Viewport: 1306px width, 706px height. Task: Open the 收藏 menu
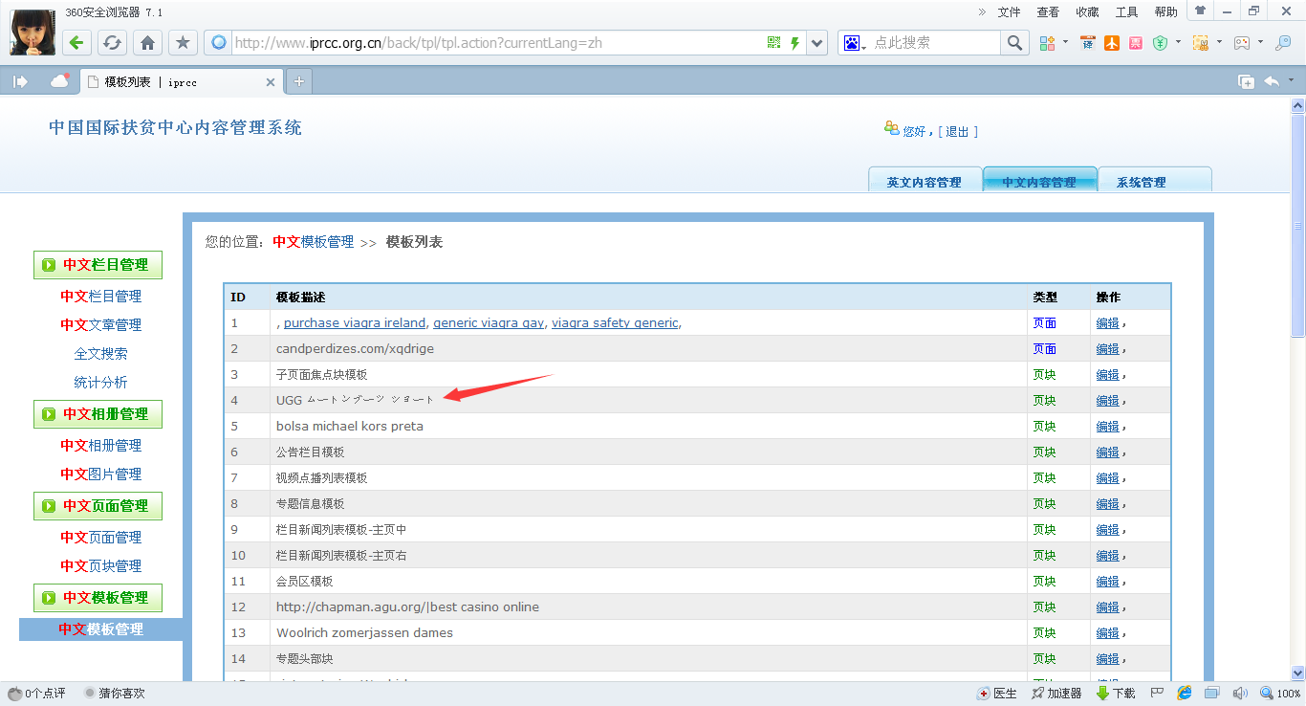[x=1087, y=12]
